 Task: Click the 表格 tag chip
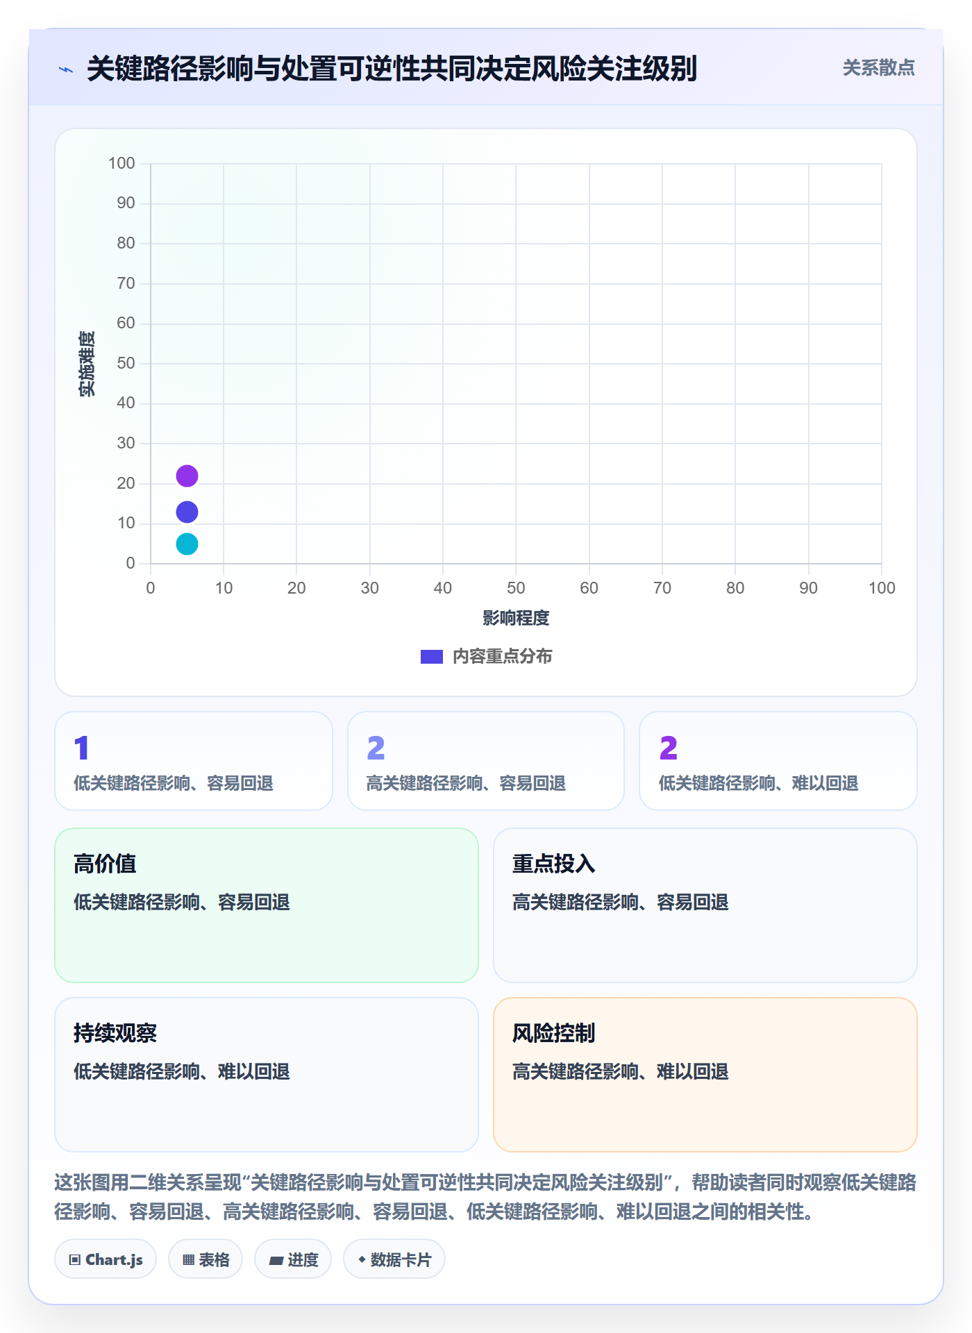click(x=206, y=1259)
